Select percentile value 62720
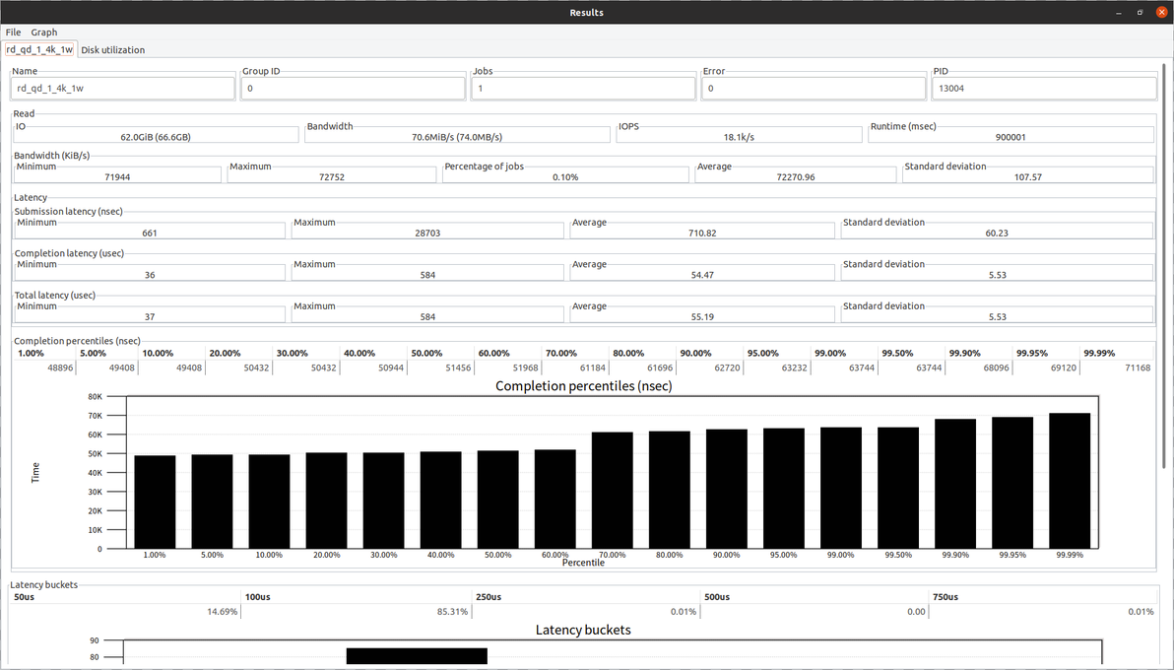The width and height of the screenshot is (1174, 670). (x=727, y=368)
